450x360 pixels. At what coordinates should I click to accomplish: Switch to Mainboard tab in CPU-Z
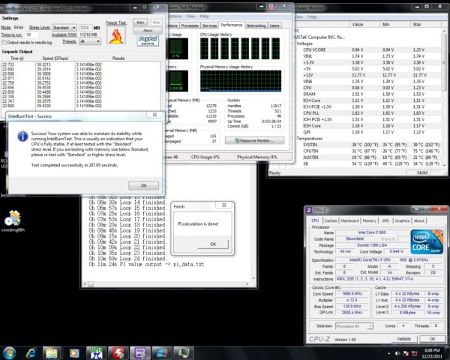tap(349, 220)
